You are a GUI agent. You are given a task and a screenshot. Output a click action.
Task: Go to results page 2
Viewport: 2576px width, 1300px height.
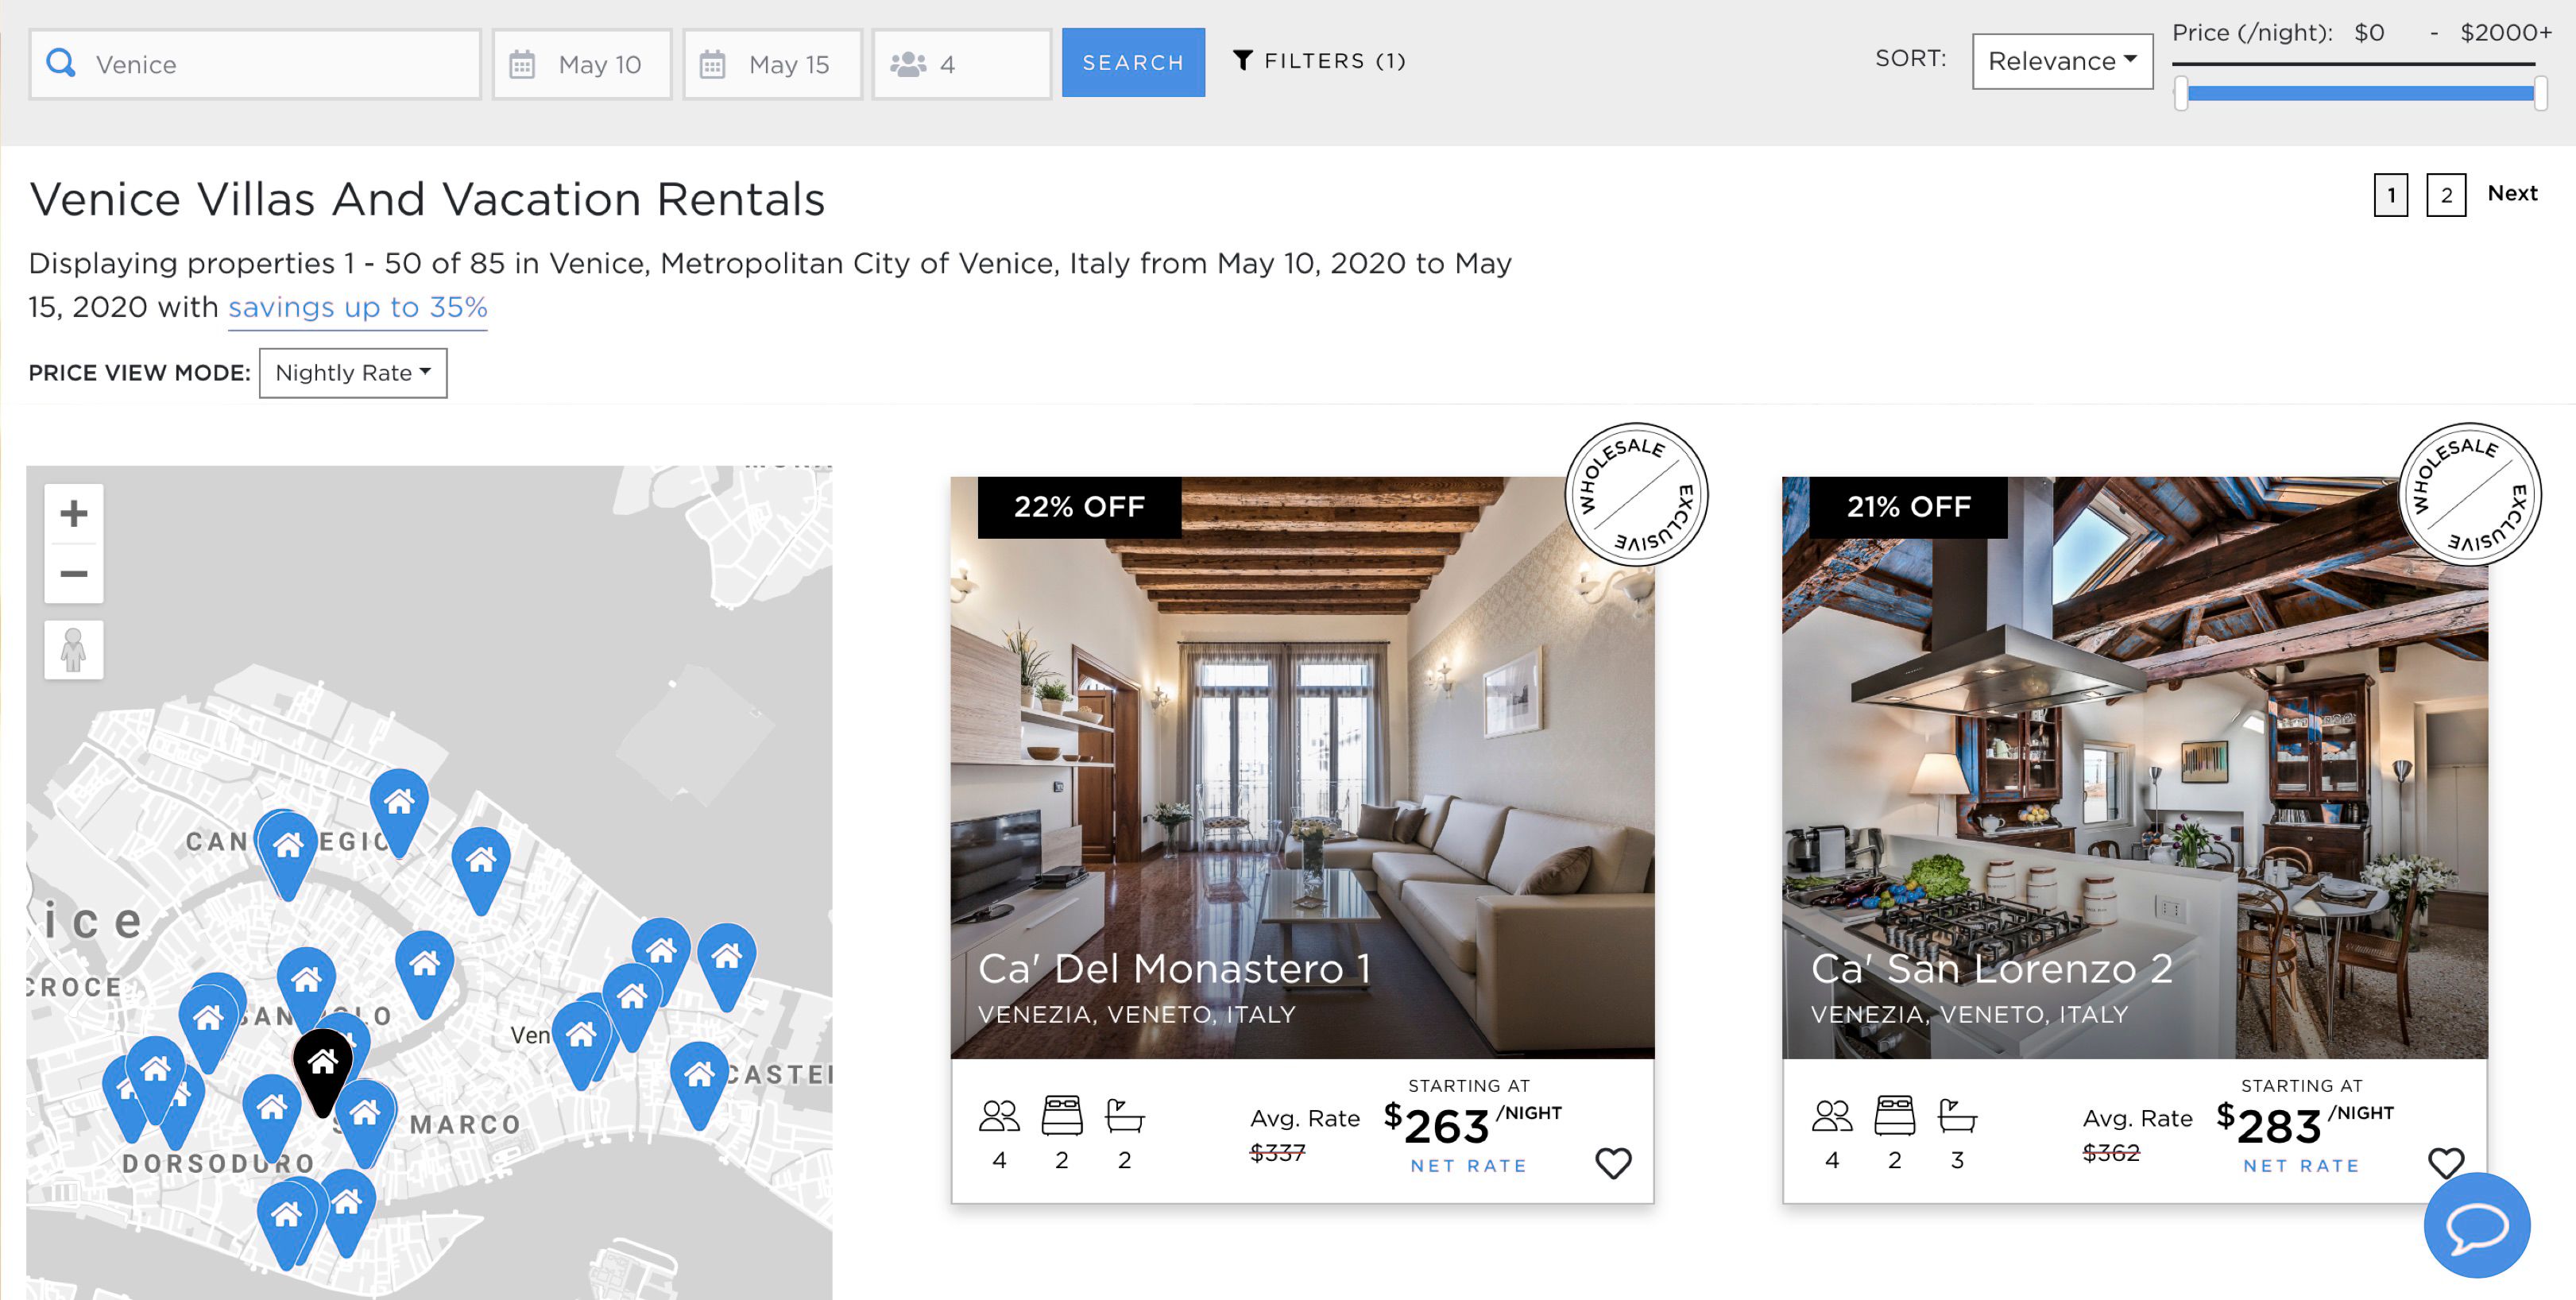tap(2446, 195)
